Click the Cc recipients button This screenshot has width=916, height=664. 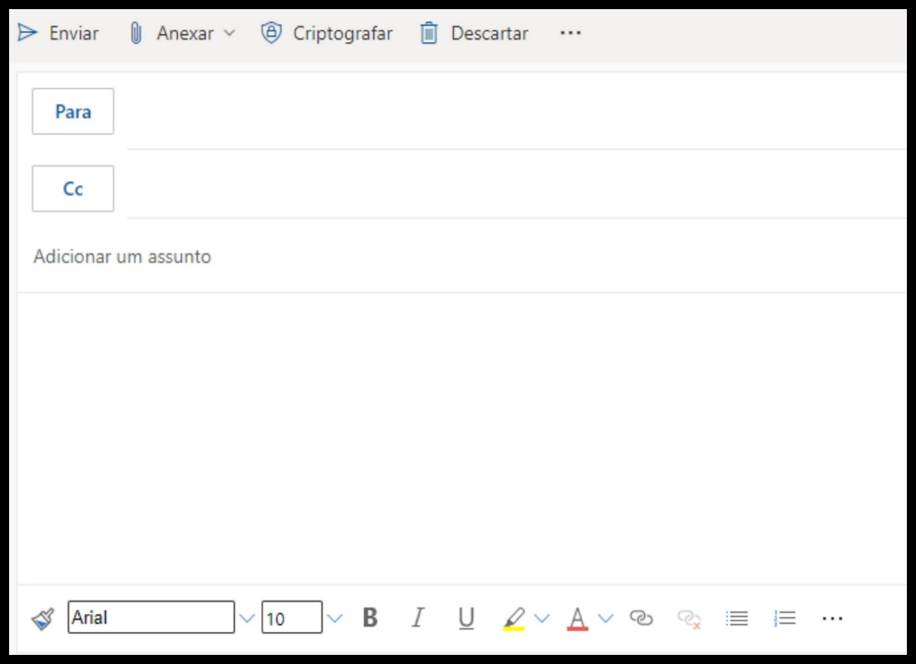coord(73,188)
